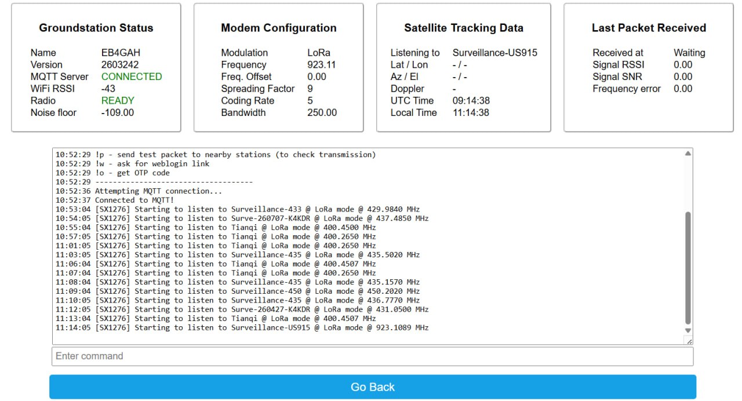The width and height of the screenshot is (742, 401).
Task: Click the Go Back button
Action: [x=373, y=387]
